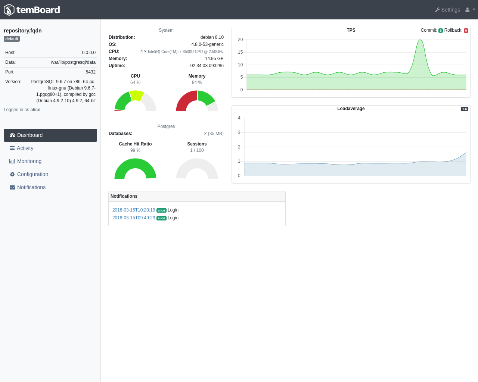Click the green Commit counter badge
Image resolution: width=478 pixels, height=382 pixels.
pyautogui.click(x=440, y=30)
